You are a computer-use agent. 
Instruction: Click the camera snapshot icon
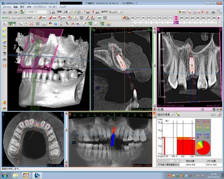(213, 12)
